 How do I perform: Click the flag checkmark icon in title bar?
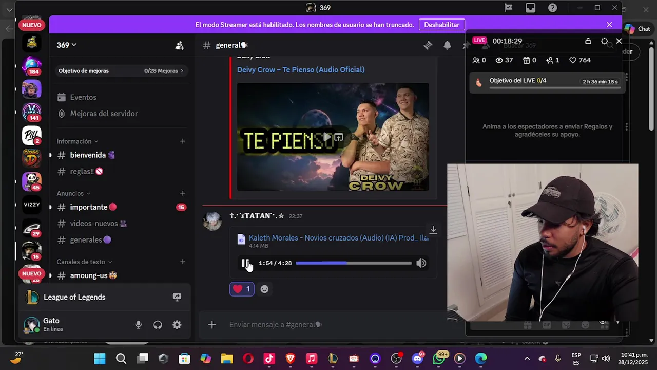coord(509,8)
